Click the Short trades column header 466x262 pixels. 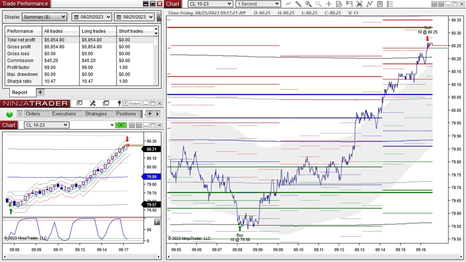coord(135,31)
